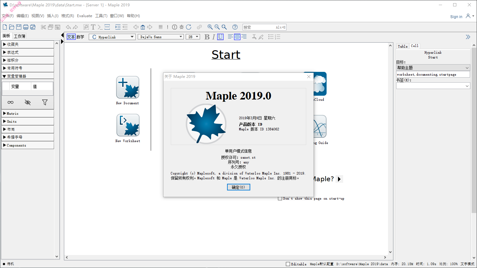Screen dimensions: 477x268
Task: Filter variables with funnel icon
Action: (x=45, y=102)
